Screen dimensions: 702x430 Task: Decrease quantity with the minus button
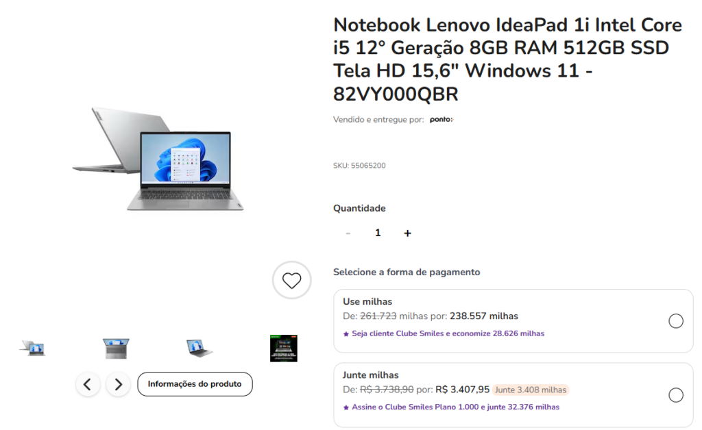point(348,233)
